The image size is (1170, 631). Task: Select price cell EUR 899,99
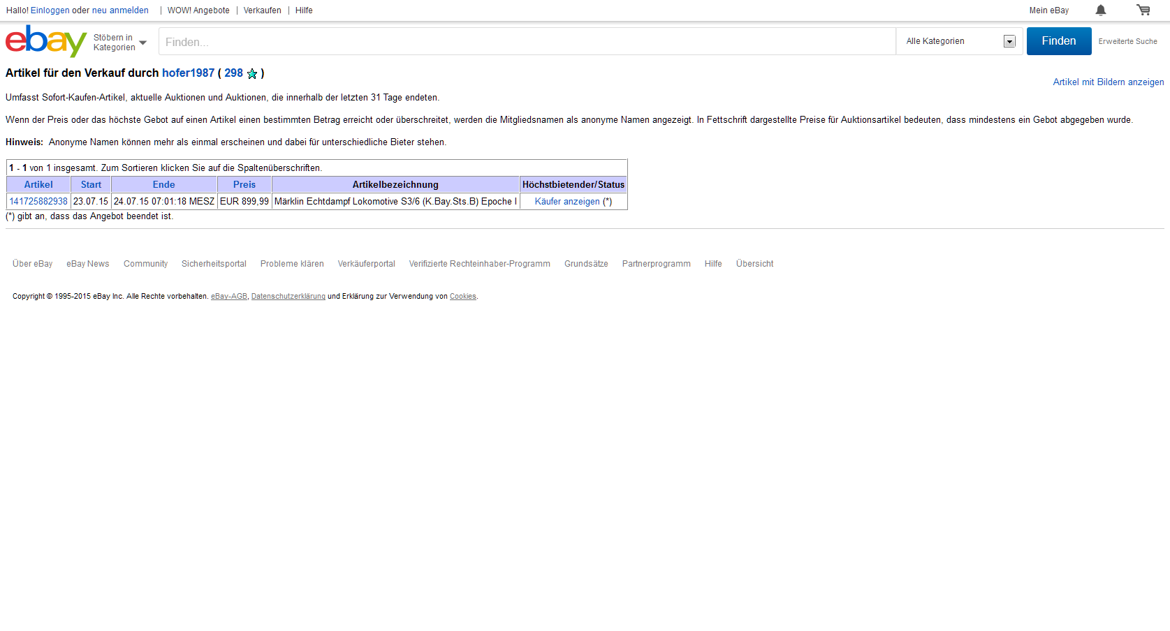pos(244,201)
